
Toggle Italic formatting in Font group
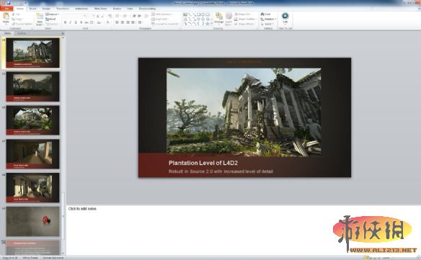click(71, 22)
